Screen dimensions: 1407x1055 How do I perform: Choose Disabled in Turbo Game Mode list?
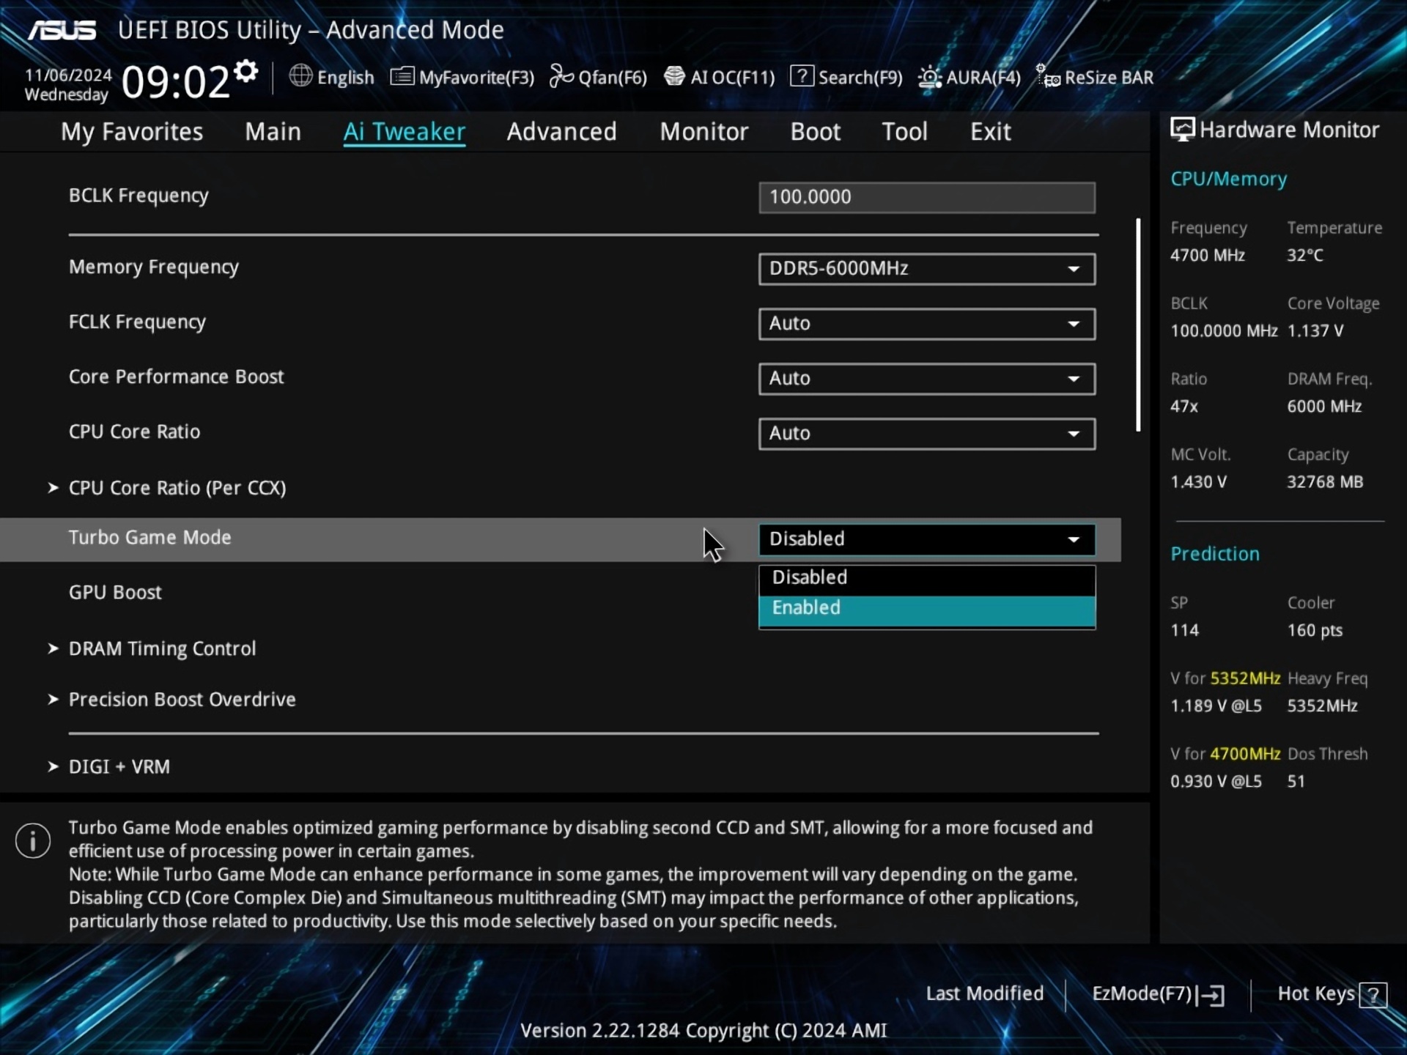click(x=927, y=578)
